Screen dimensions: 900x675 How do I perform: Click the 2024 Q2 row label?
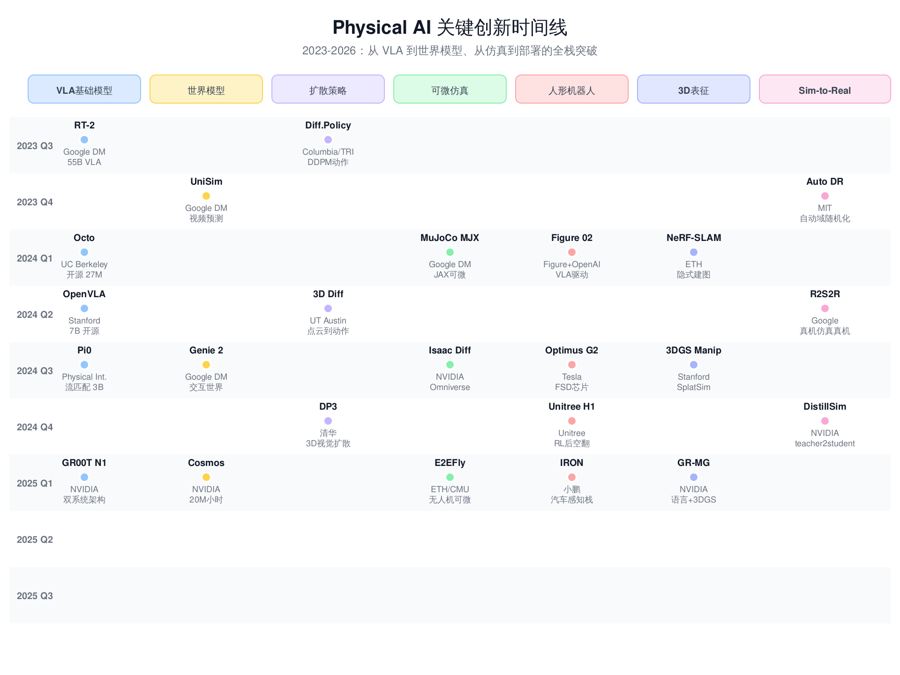click(35, 315)
